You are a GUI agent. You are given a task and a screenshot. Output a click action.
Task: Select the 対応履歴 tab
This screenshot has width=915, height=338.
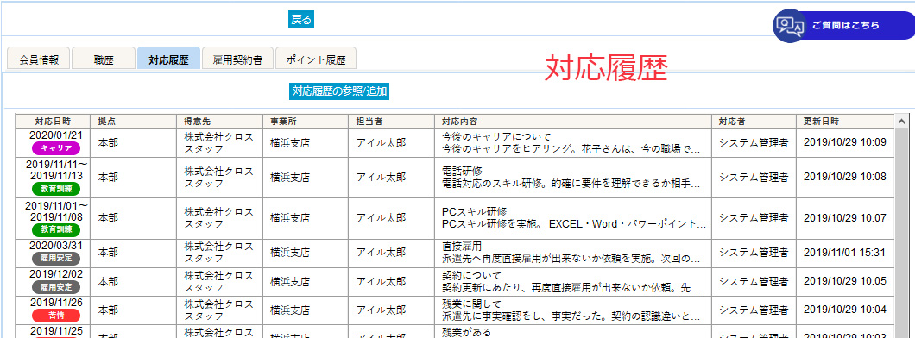click(168, 59)
